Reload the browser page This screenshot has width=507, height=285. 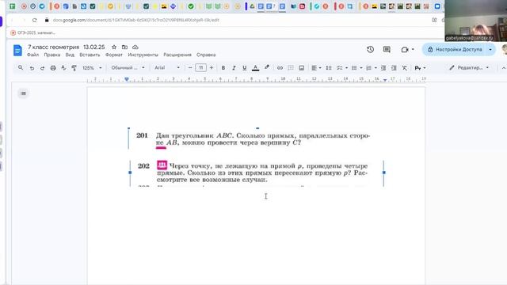click(35, 20)
